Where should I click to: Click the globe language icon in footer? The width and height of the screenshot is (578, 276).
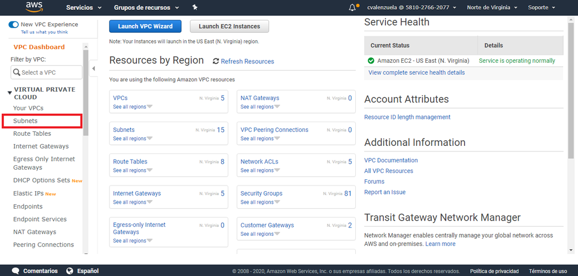click(70, 271)
